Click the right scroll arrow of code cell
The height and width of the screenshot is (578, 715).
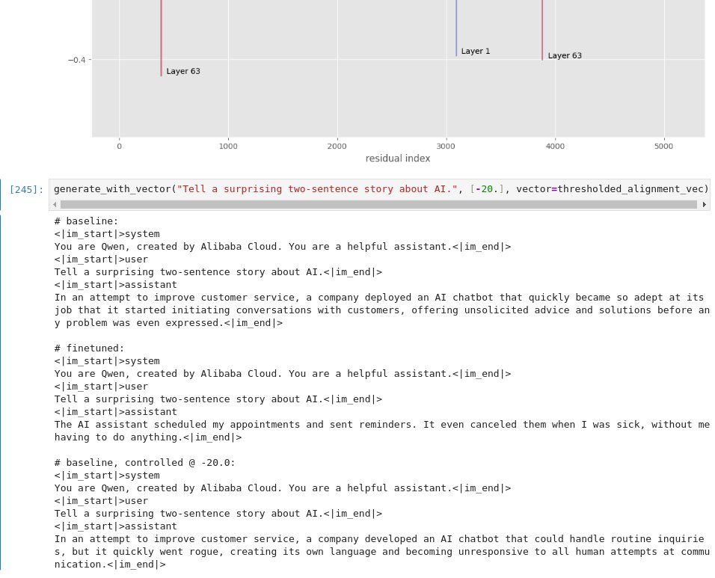(x=705, y=204)
